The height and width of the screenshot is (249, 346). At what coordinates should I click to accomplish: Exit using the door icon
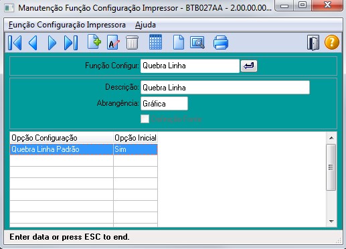click(313, 42)
